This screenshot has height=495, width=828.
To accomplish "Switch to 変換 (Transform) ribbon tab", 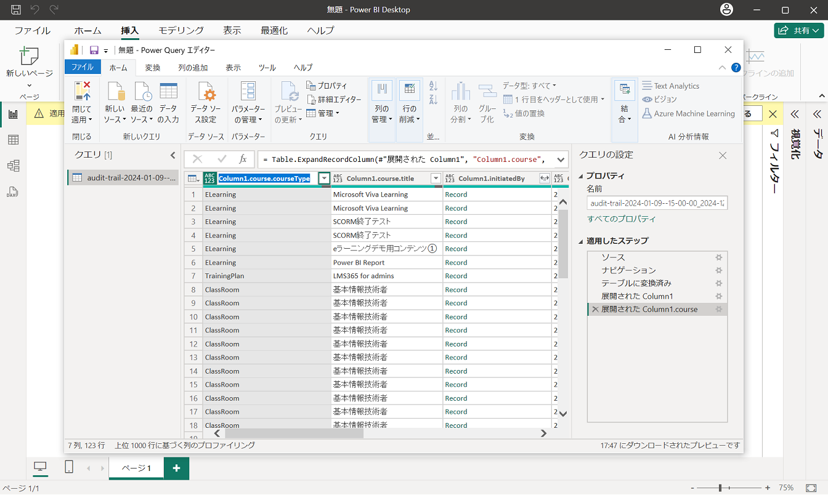I will click(x=153, y=68).
